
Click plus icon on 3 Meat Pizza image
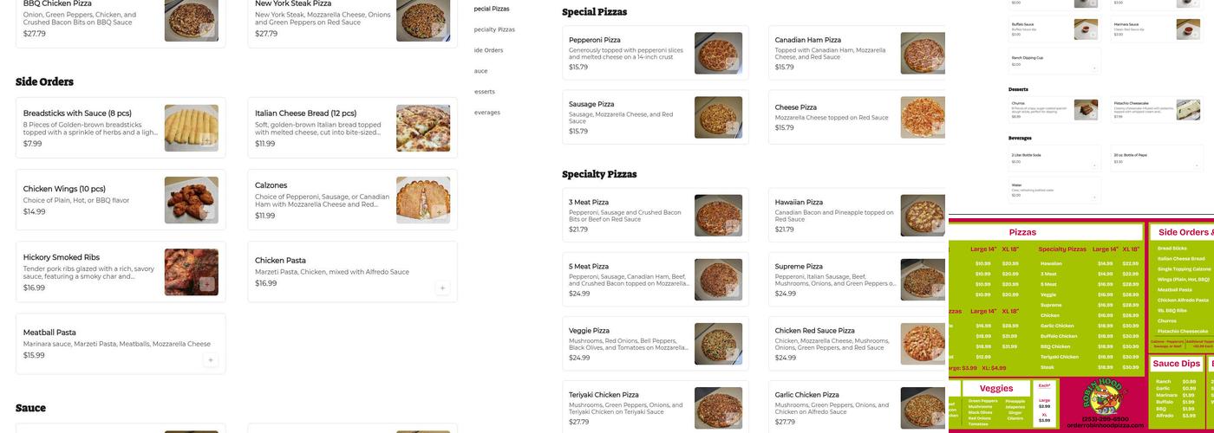732,227
